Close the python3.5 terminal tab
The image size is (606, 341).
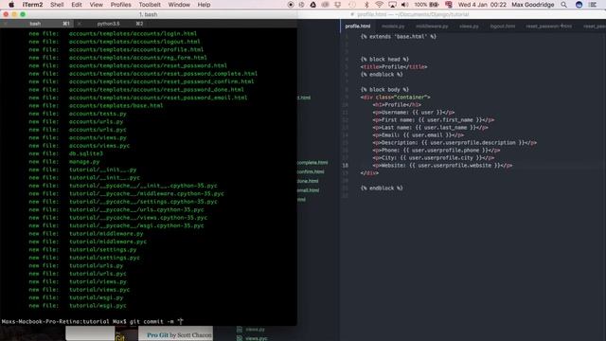tap(79, 24)
